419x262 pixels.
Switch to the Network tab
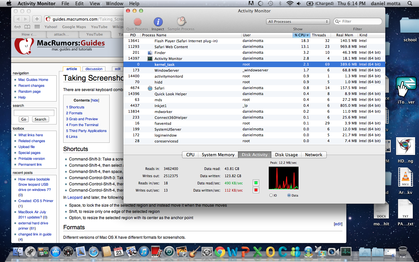[314, 155]
